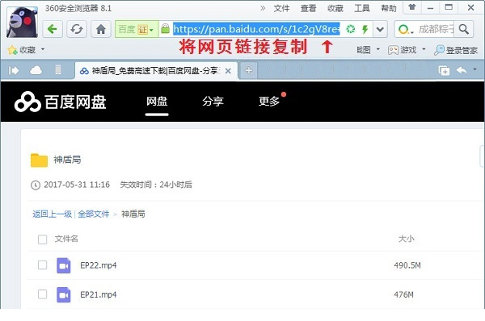485x321 pixels.
Task: Toggle the sidebar panel icon
Action: (14, 71)
